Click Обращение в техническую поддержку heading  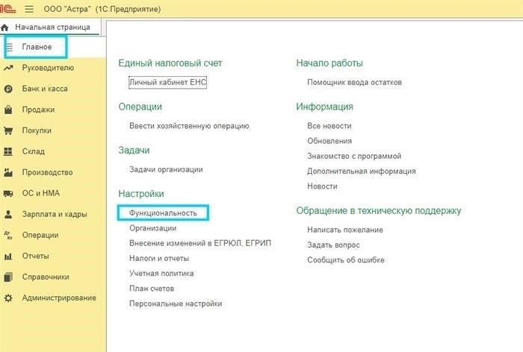[379, 211]
